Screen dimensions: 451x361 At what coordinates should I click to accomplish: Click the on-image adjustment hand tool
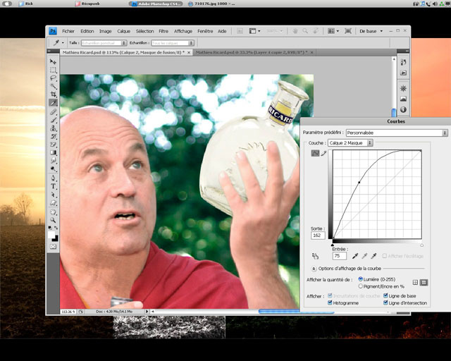tap(314, 256)
